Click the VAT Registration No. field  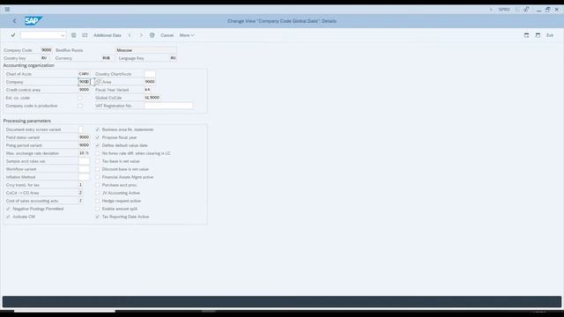[x=168, y=106]
